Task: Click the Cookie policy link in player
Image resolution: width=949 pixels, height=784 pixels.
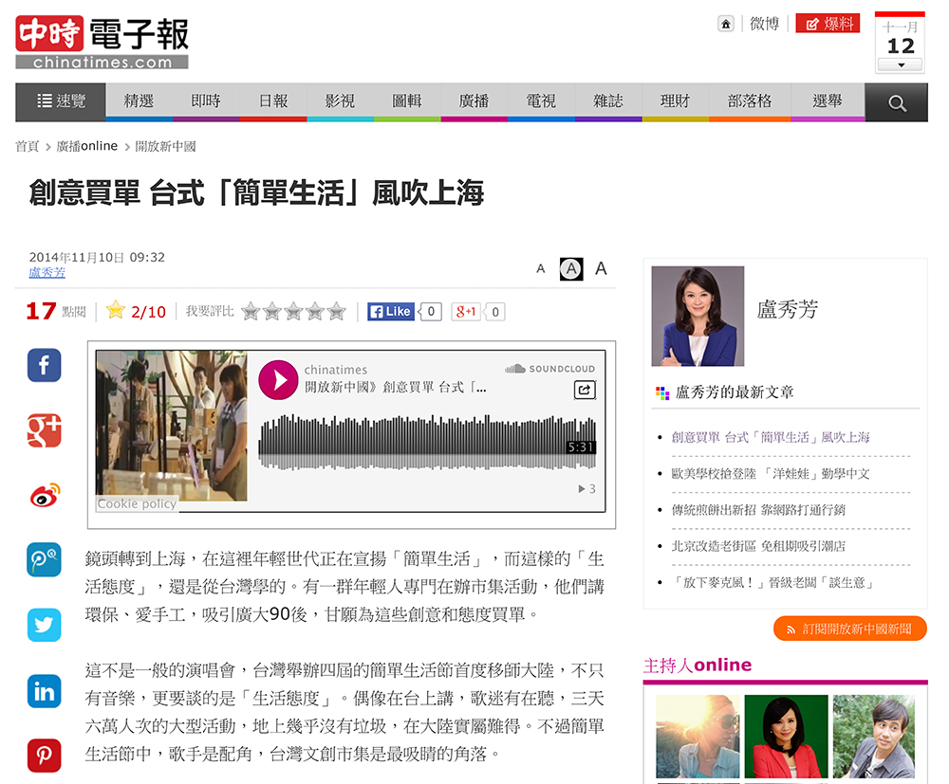Action: pos(137,504)
